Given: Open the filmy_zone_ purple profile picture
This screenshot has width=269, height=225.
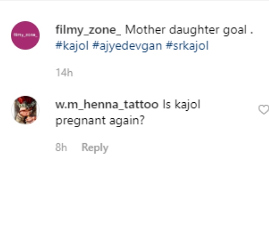Looking at the screenshot, I should click(x=25, y=35).
